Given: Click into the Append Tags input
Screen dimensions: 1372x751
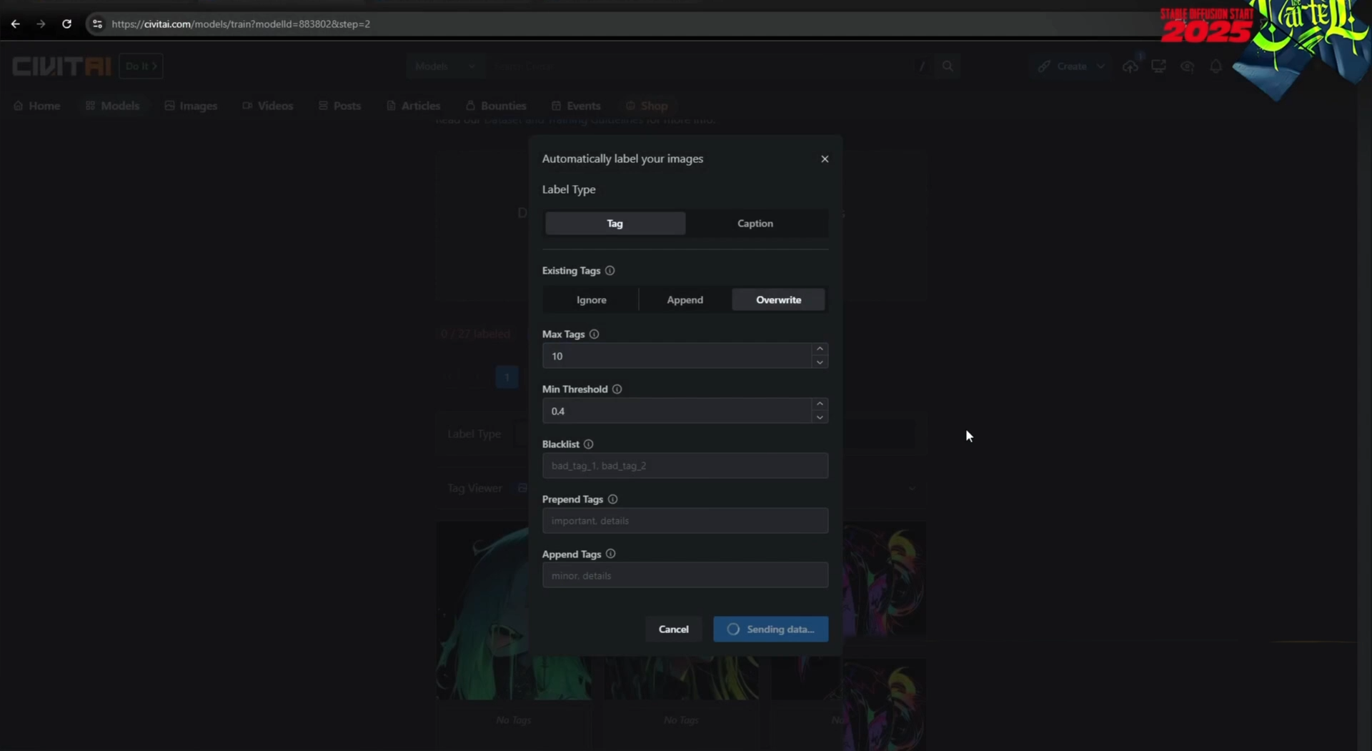Looking at the screenshot, I should (685, 575).
